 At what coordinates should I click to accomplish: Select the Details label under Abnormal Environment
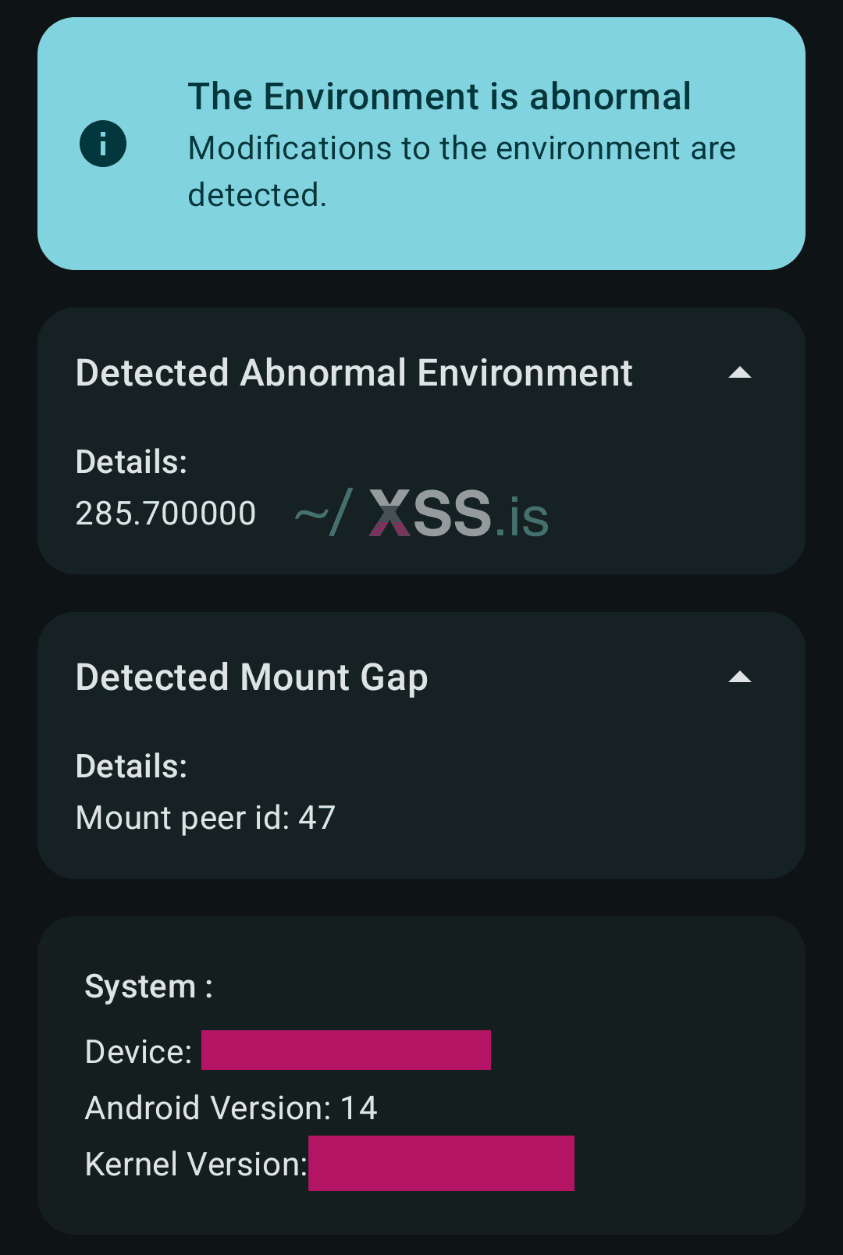131,462
